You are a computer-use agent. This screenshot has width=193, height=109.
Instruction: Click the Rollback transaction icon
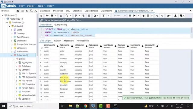point(162,15)
